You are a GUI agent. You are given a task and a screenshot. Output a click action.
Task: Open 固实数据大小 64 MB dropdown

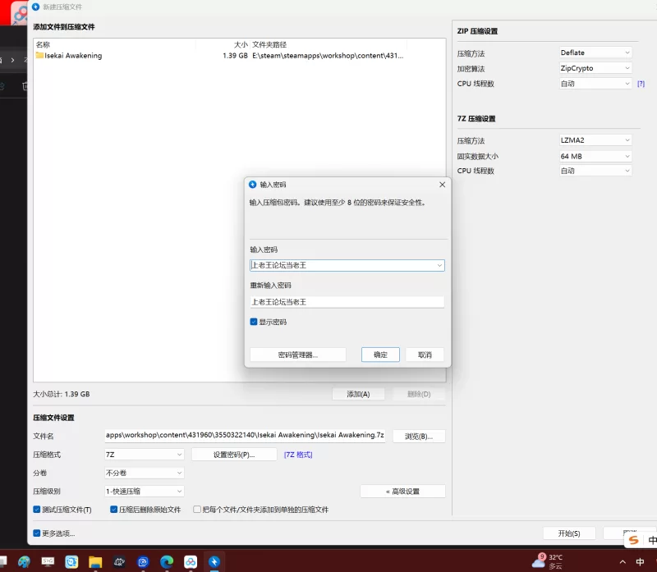[595, 156]
